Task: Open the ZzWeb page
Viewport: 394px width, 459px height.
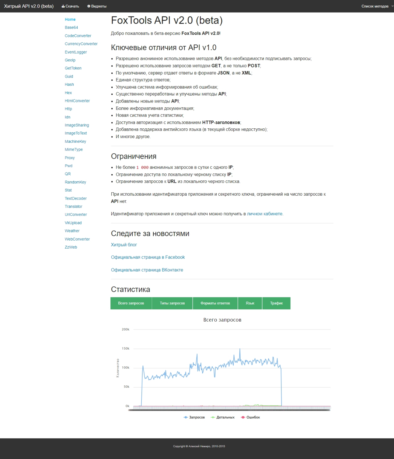Action: 71,247
